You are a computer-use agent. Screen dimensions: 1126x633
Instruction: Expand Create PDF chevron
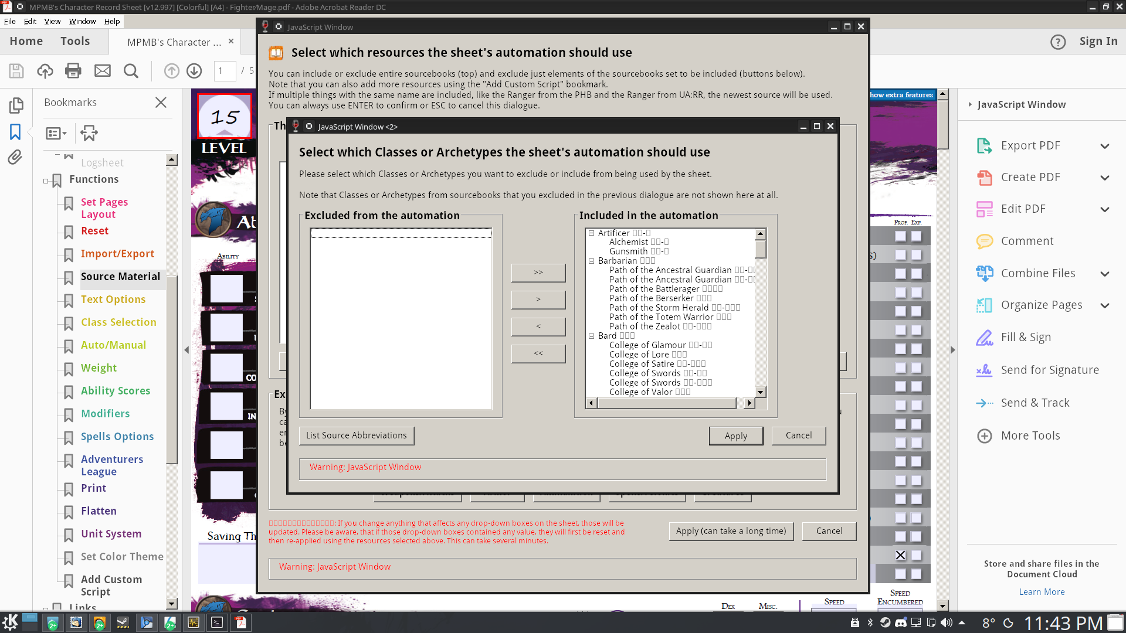coord(1105,178)
